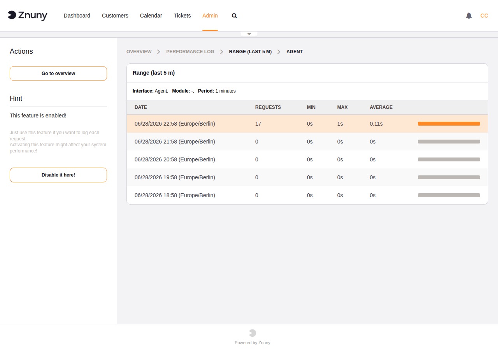
Task: Open the Tickets menu
Action: coord(182,16)
